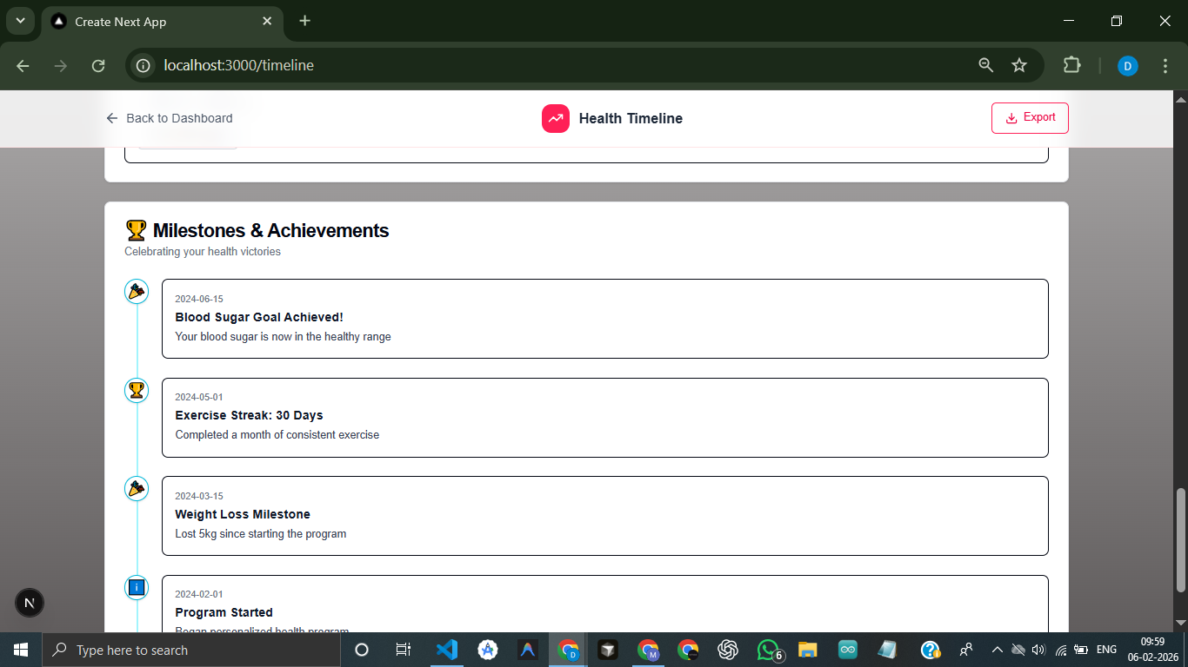Open Cortana circle icon on taskbar

[x=362, y=650]
